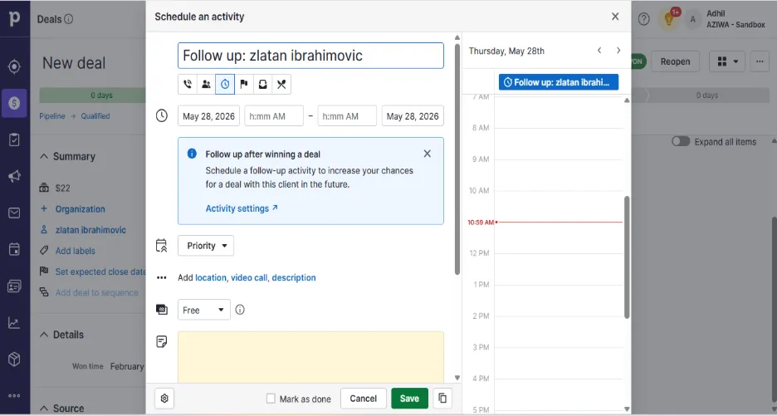Screen dimensions: 777x416
Task: Open the Priority dropdown
Action: click(x=206, y=246)
